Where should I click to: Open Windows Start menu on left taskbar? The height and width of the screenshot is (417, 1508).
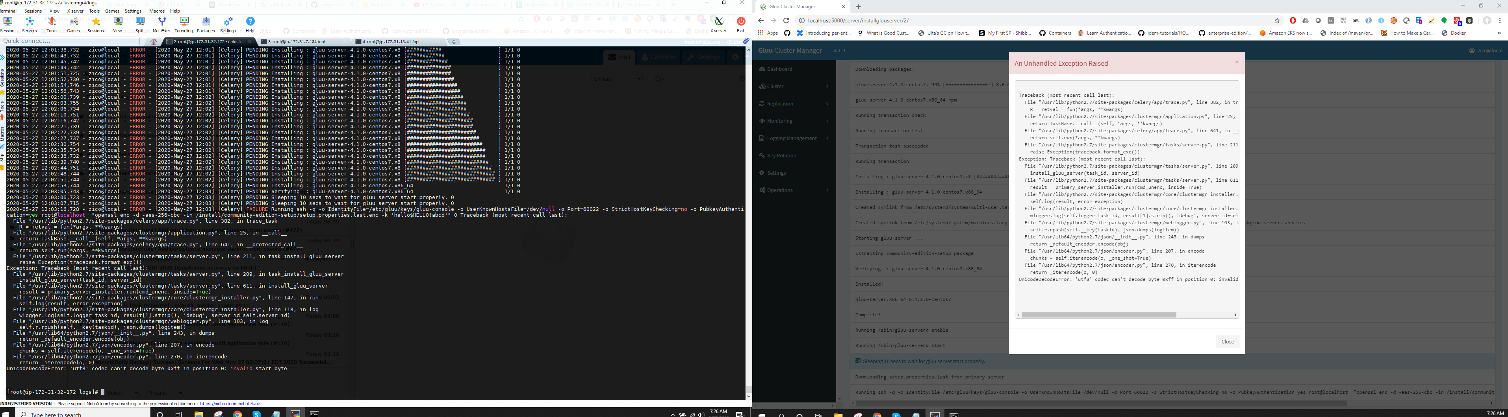tap(6, 414)
